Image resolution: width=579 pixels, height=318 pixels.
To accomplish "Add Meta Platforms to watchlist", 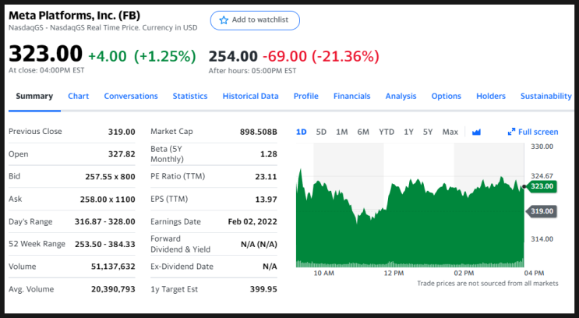I will (x=255, y=20).
